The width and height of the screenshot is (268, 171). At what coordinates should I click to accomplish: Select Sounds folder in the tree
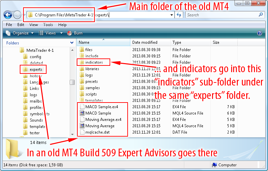coord(36,120)
